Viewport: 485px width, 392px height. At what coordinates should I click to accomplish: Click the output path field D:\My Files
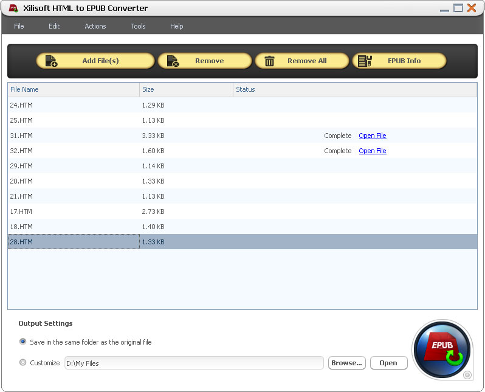click(x=193, y=363)
